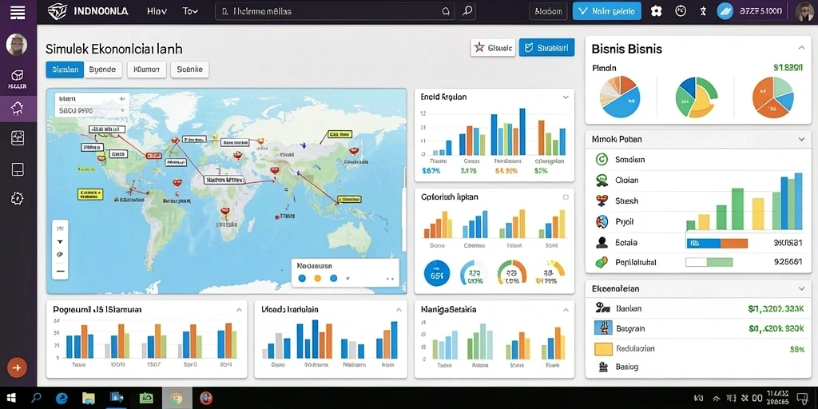Open Chrome from the Windows taskbar
The width and height of the screenshot is (818, 409).
tap(176, 398)
